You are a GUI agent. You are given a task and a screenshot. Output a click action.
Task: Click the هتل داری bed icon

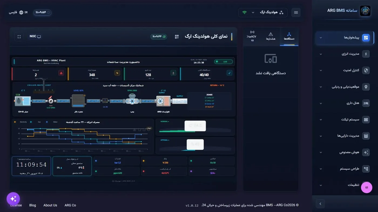[366, 103]
